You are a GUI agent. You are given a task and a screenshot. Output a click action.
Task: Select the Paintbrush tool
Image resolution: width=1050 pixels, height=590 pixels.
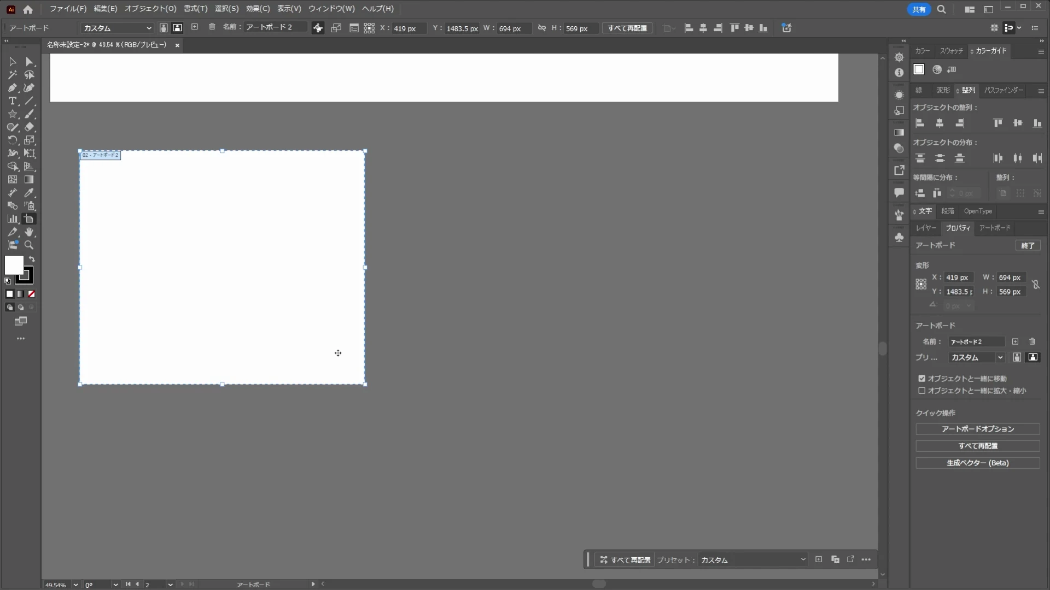coord(30,114)
